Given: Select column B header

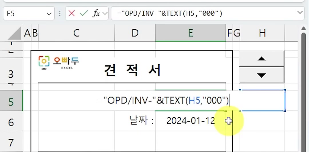Looking at the screenshot, I should [35, 33].
